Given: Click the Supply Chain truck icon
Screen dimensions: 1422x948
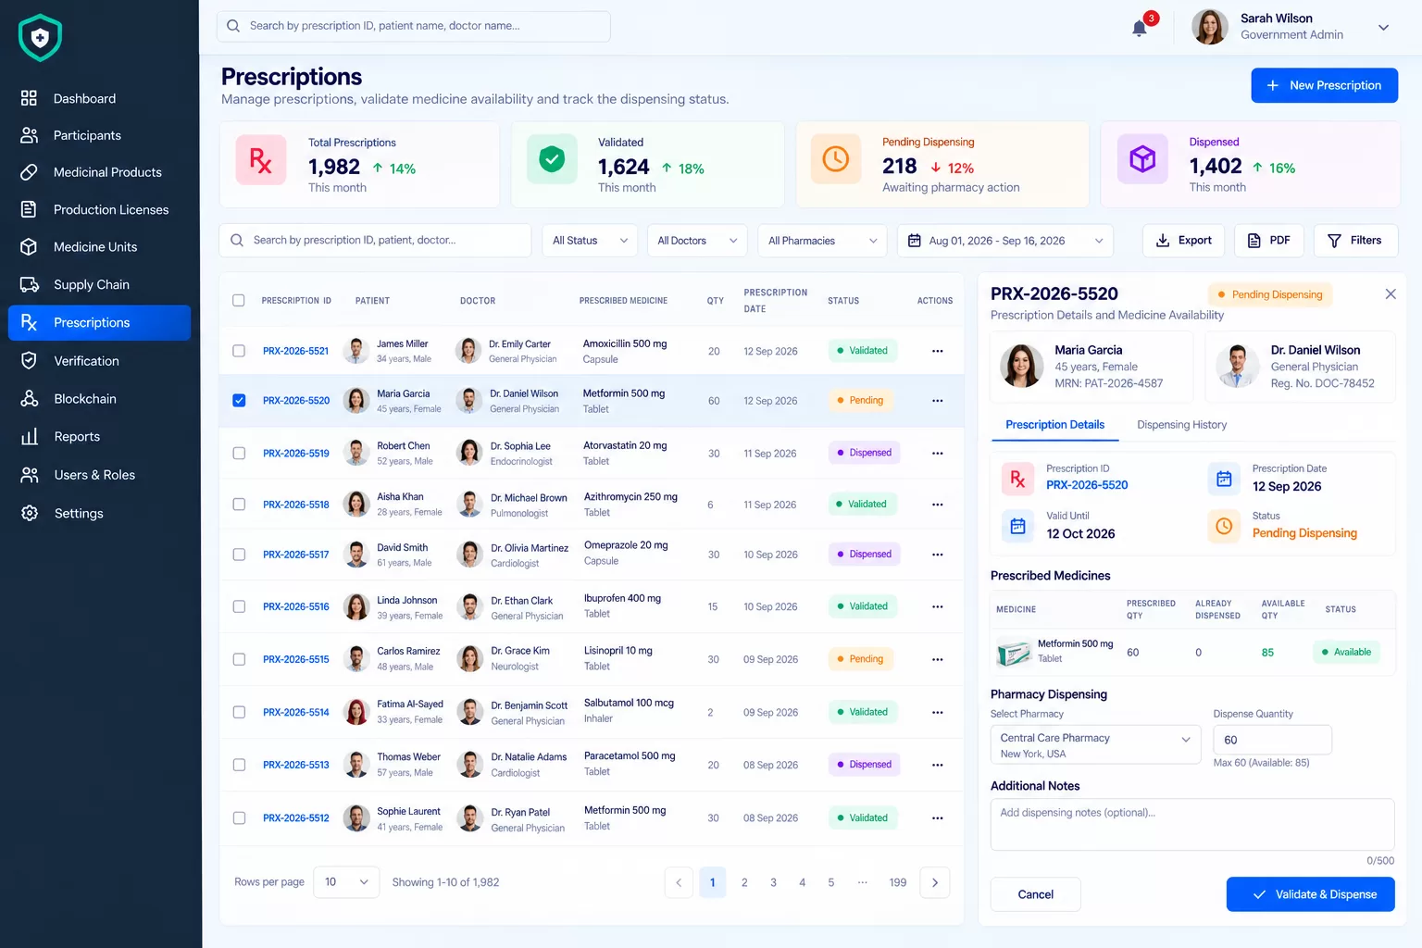Looking at the screenshot, I should 29,284.
